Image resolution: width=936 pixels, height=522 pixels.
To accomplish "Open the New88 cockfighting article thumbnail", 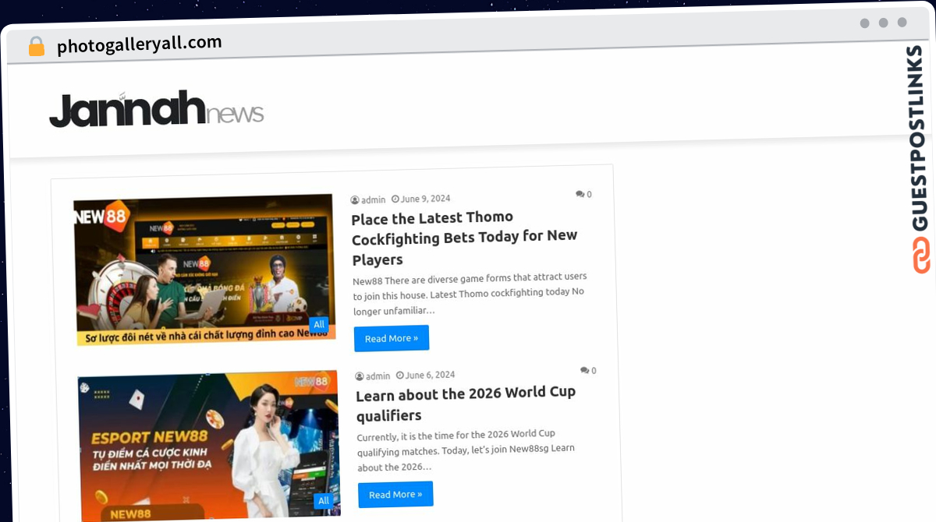I will coord(205,270).
